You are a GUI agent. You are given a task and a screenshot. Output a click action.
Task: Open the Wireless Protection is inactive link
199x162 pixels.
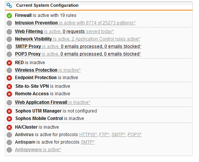click(48, 70)
